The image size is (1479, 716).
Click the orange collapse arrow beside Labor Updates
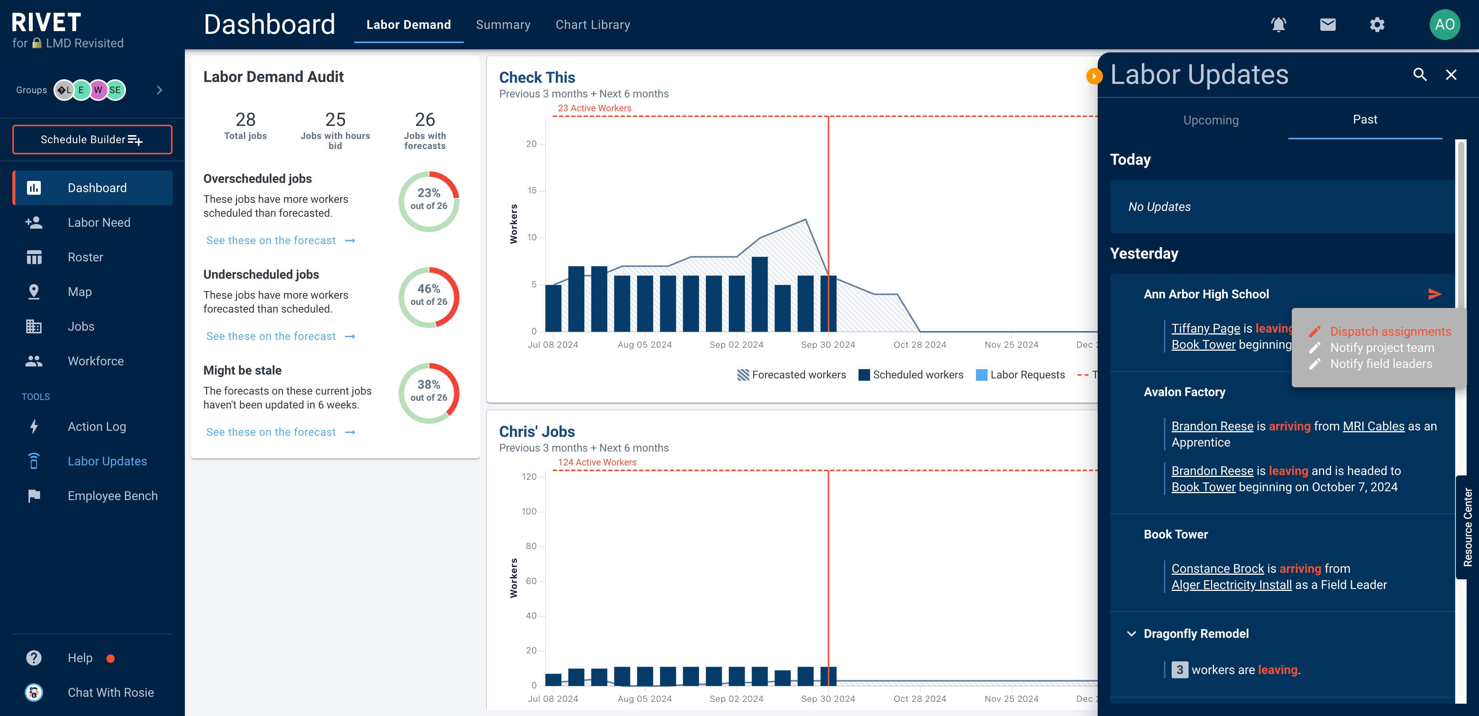[1094, 76]
